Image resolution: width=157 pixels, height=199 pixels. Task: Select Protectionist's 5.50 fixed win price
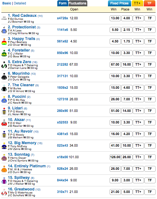[x=115, y=30]
